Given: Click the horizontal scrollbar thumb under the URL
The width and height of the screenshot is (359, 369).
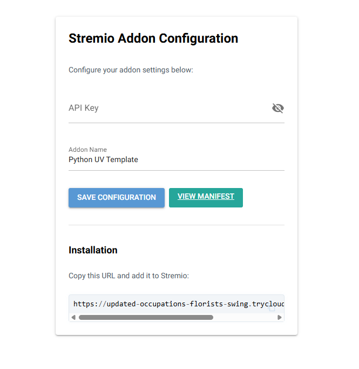Looking at the screenshot, I should [x=146, y=318].
